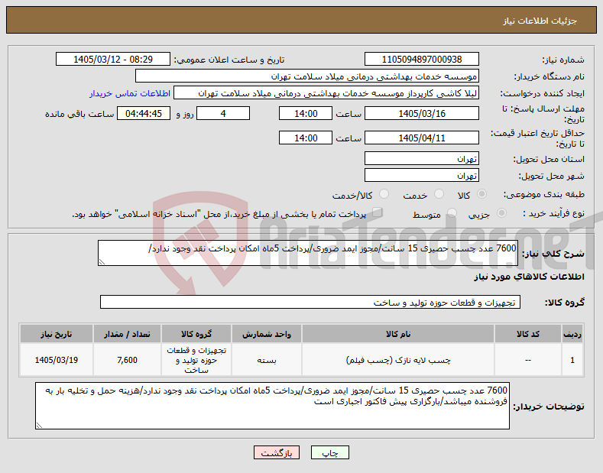Click the چسب لایه نازک (چسب فیلم) cell
Viewport: 603px width, 473px height.
coord(398,361)
